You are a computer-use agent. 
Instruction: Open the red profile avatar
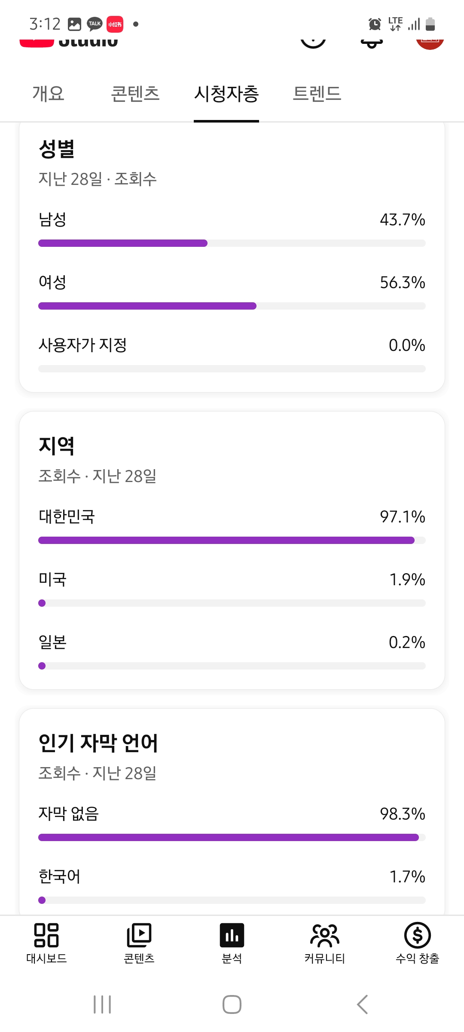pos(430,42)
